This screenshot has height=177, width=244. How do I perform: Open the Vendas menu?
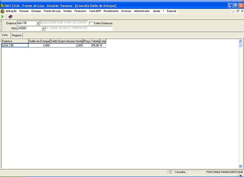[68, 11]
